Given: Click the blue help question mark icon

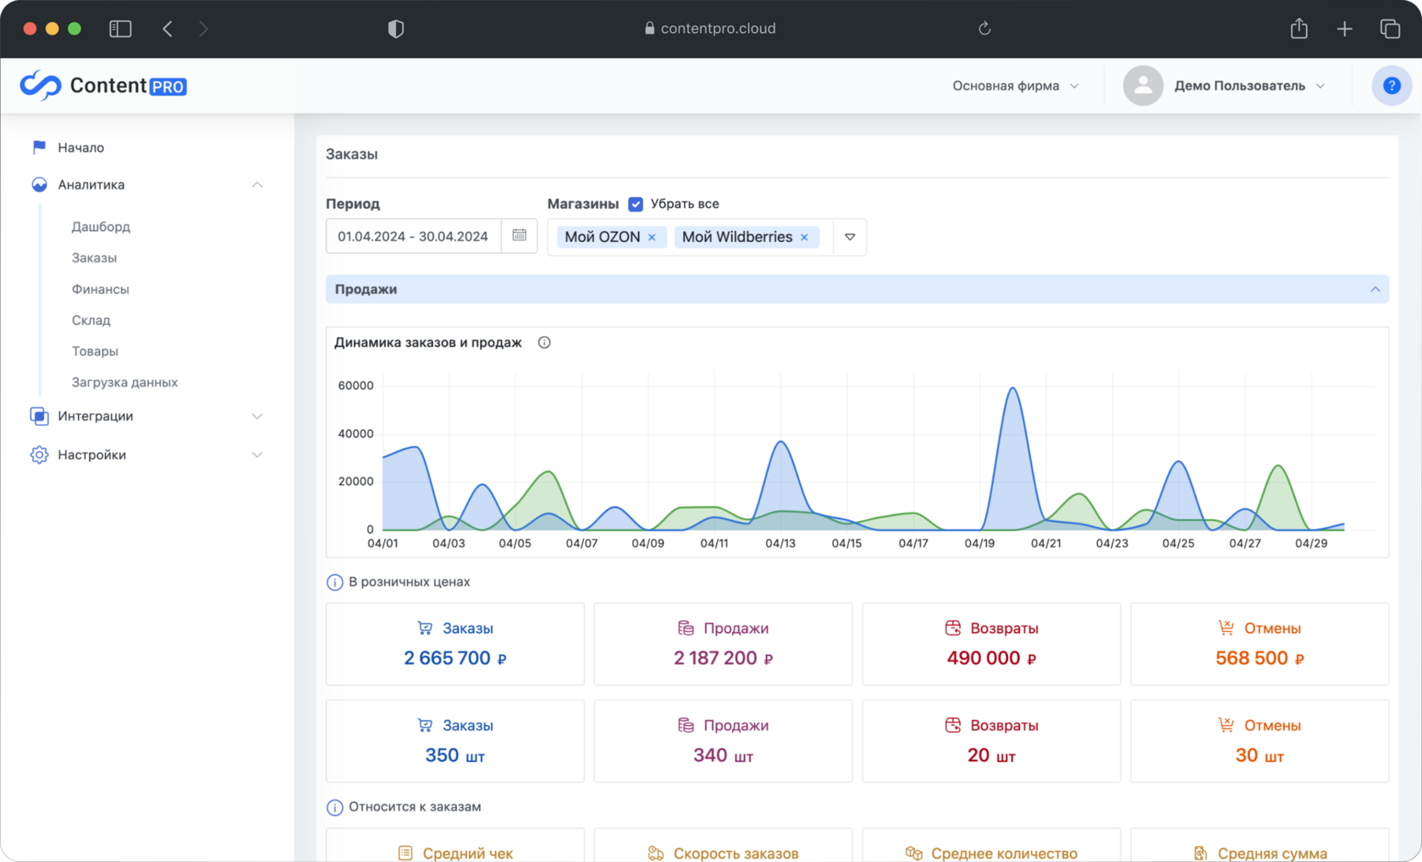Looking at the screenshot, I should click(x=1391, y=85).
